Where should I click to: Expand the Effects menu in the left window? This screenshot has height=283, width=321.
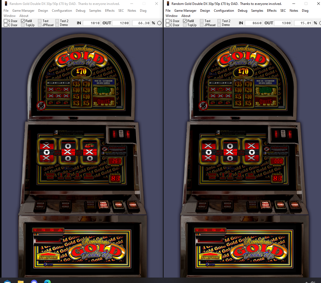click(110, 11)
